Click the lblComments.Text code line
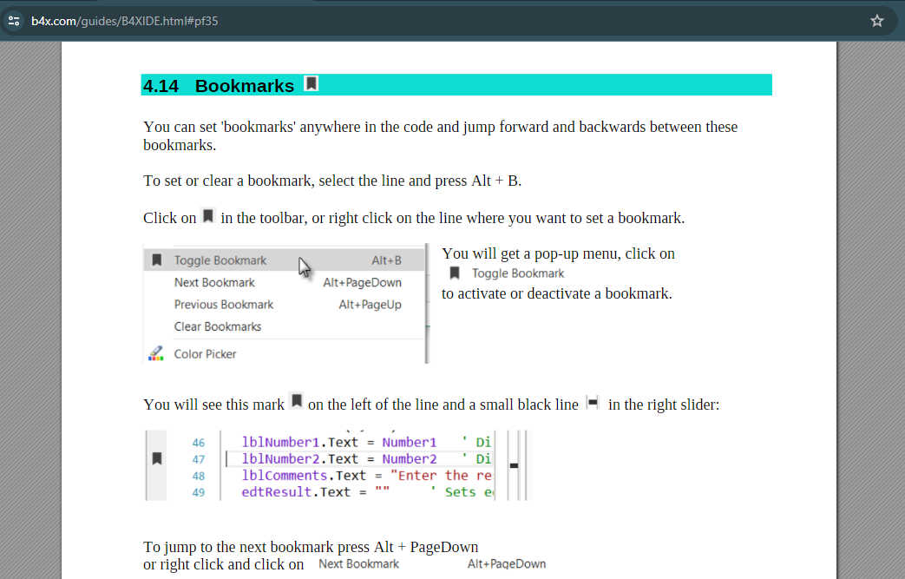The image size is (905, 579). click(366, 476)
